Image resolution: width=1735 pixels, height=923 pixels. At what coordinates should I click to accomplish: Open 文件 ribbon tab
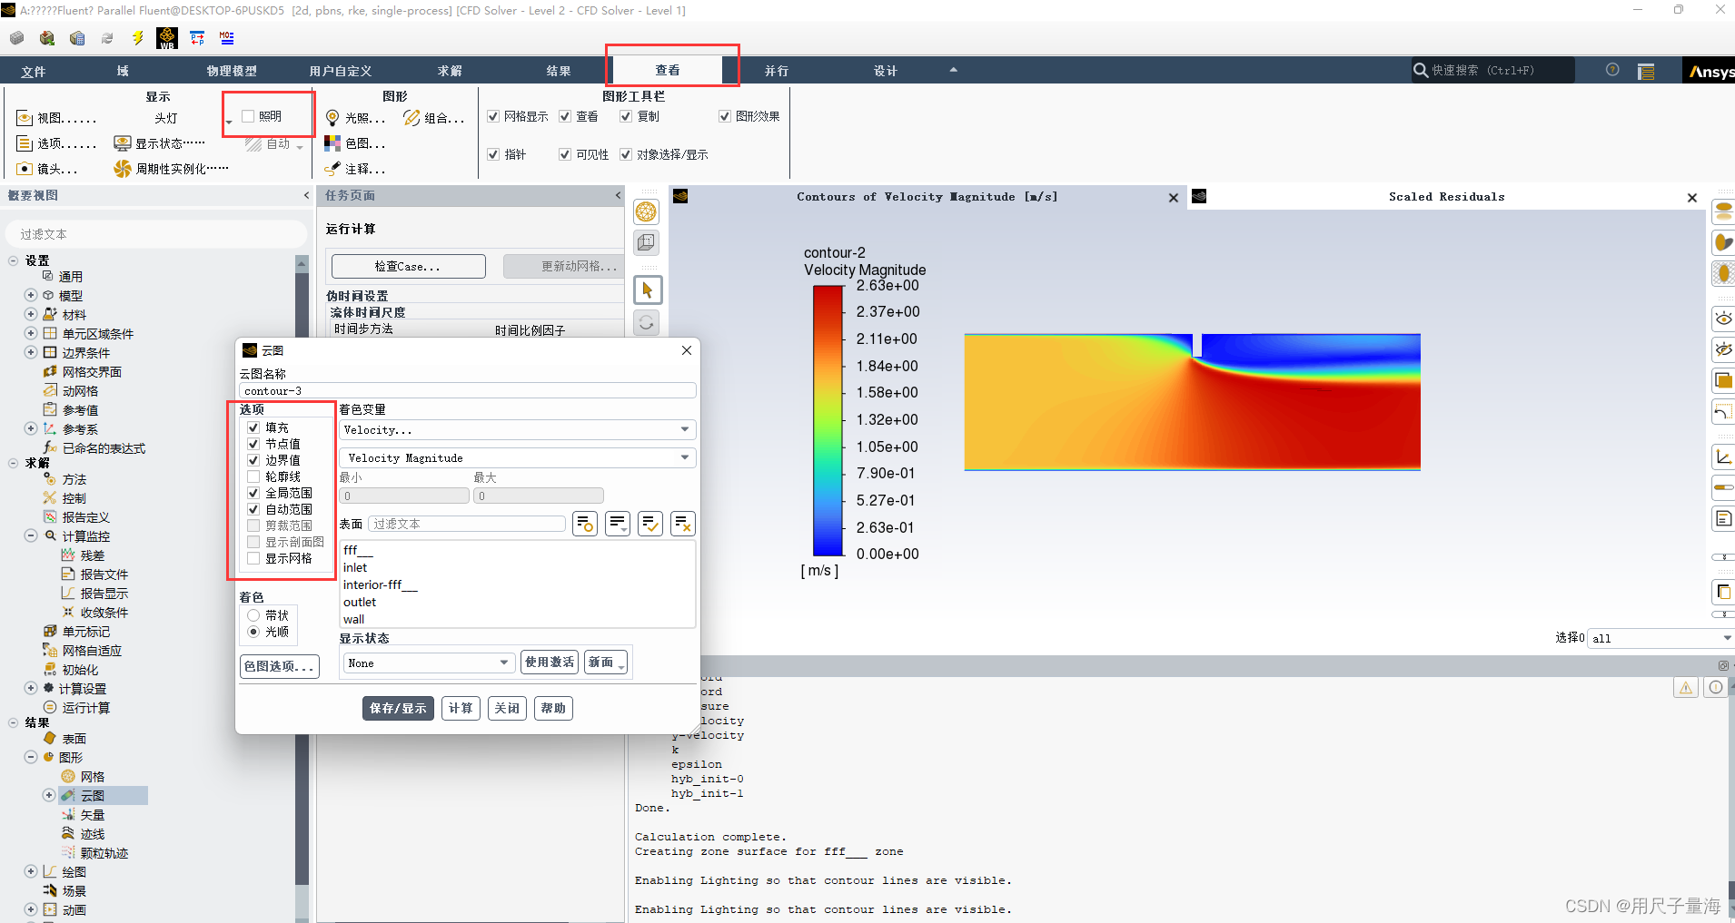(x=34, y=71)
